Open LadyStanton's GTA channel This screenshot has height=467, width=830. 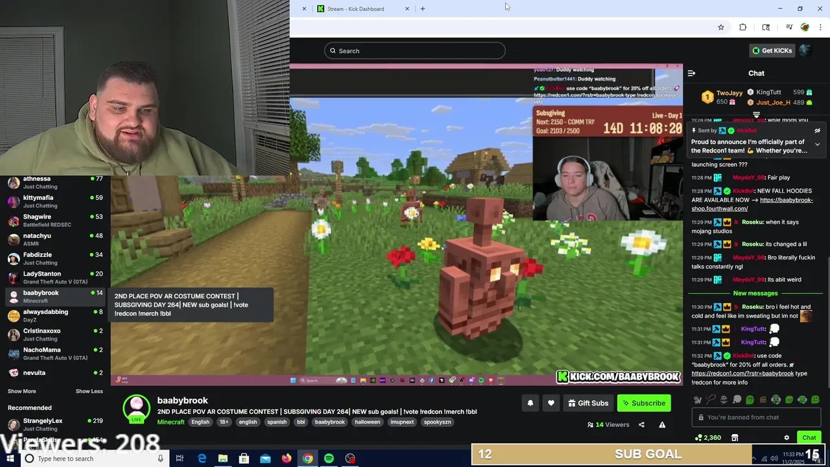click(x=55, y=278)
